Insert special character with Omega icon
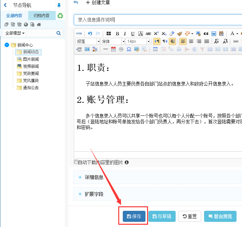 (129, 49)
